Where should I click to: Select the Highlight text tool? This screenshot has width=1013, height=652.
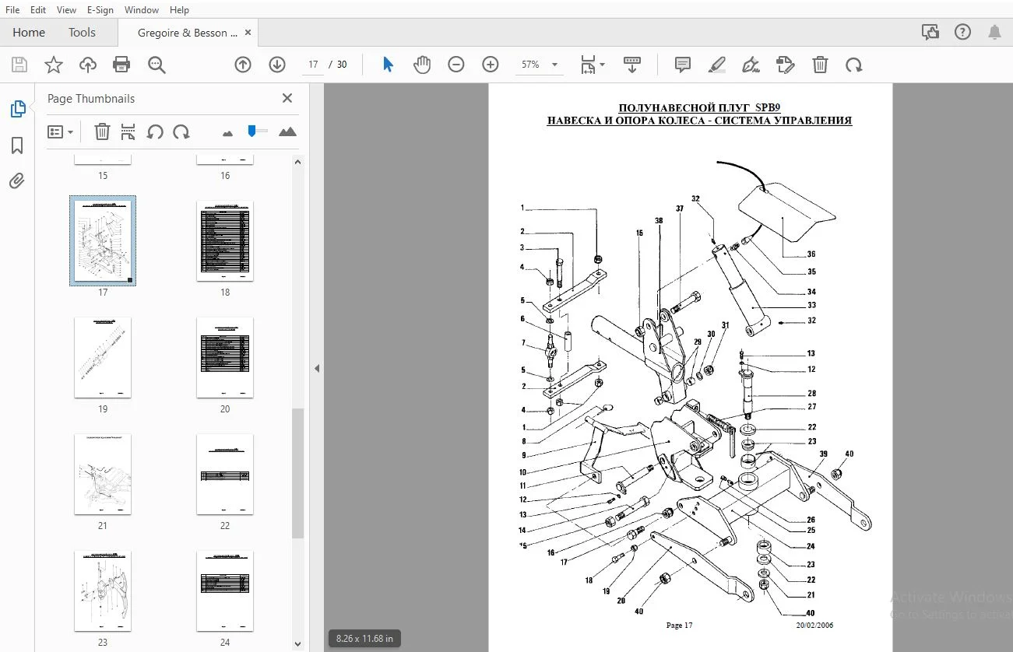(717, 65)
